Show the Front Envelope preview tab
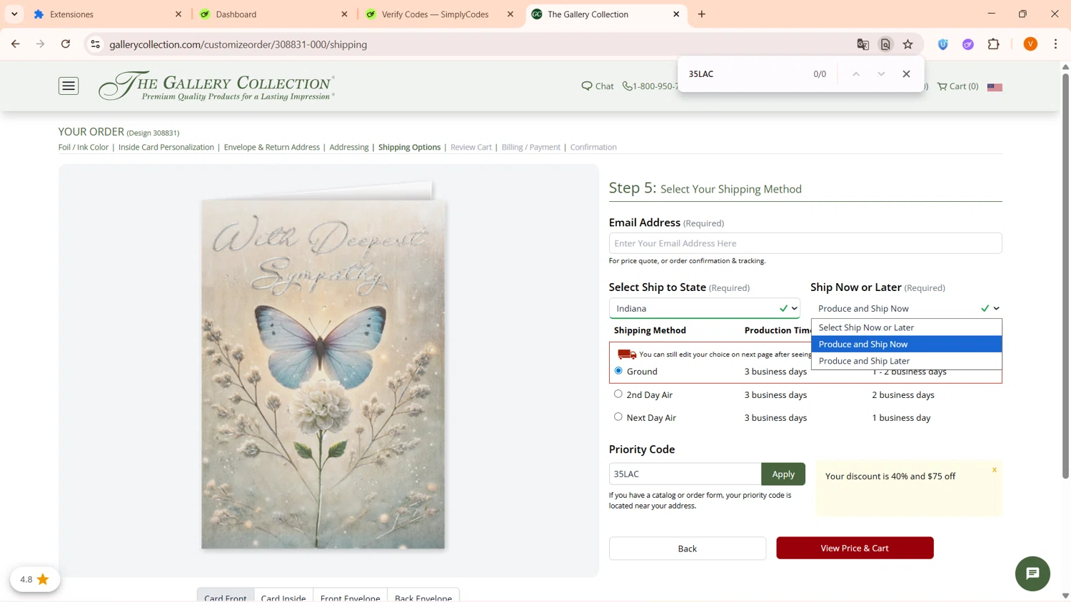1071x602 pixels. coord(350,596)
